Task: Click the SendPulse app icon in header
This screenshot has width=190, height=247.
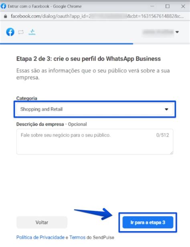Action: tap(32, 32)
